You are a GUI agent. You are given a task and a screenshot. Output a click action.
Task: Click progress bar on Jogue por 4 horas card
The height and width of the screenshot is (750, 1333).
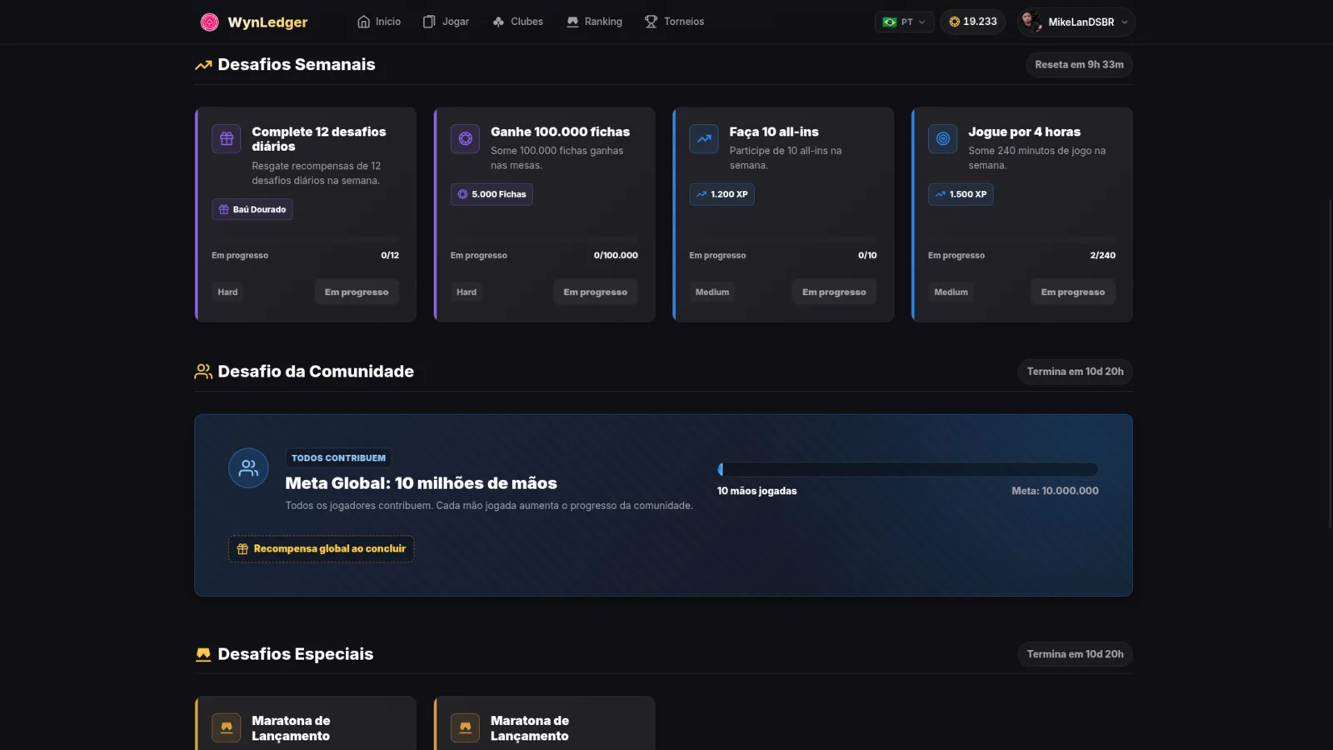click(1021, 240)
